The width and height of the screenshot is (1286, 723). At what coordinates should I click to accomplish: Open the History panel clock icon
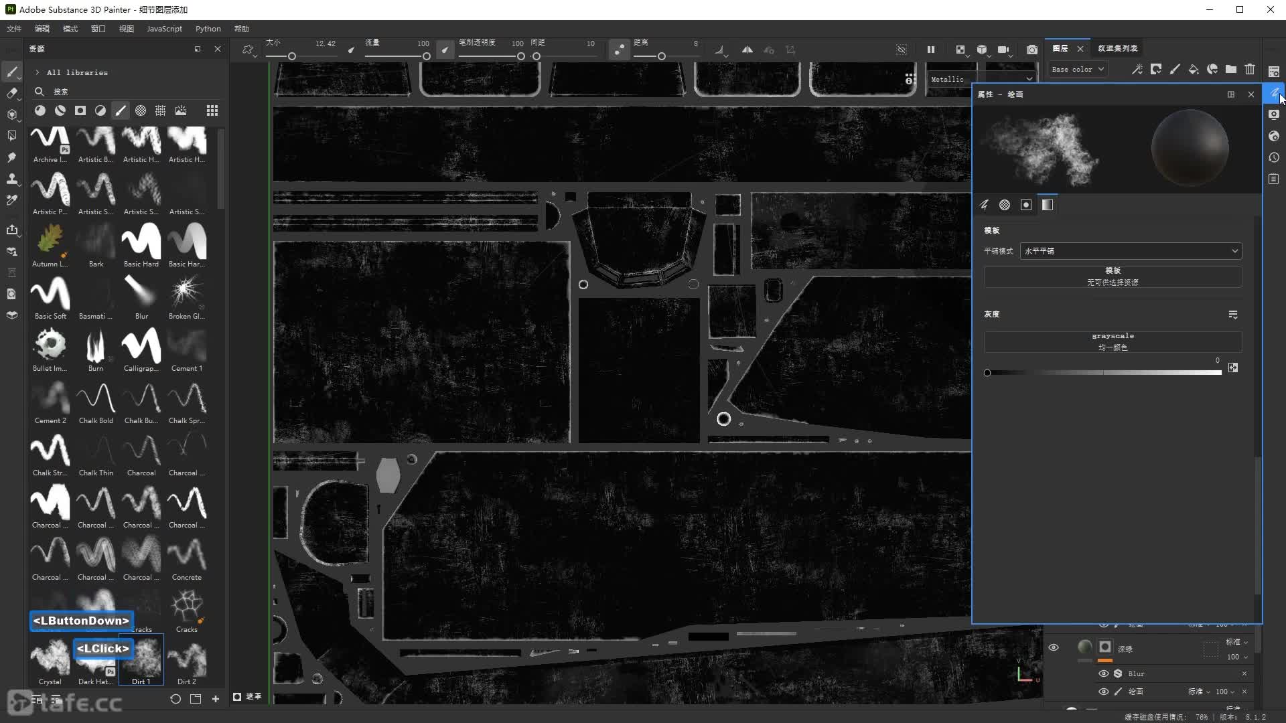coord(1274,157)
